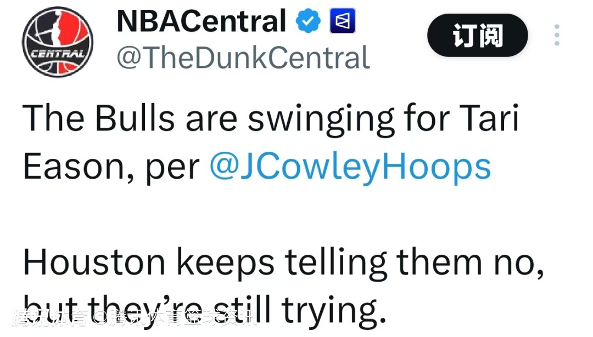
Task: Click the word "trying." at the bottom
Action: [330, 311]
